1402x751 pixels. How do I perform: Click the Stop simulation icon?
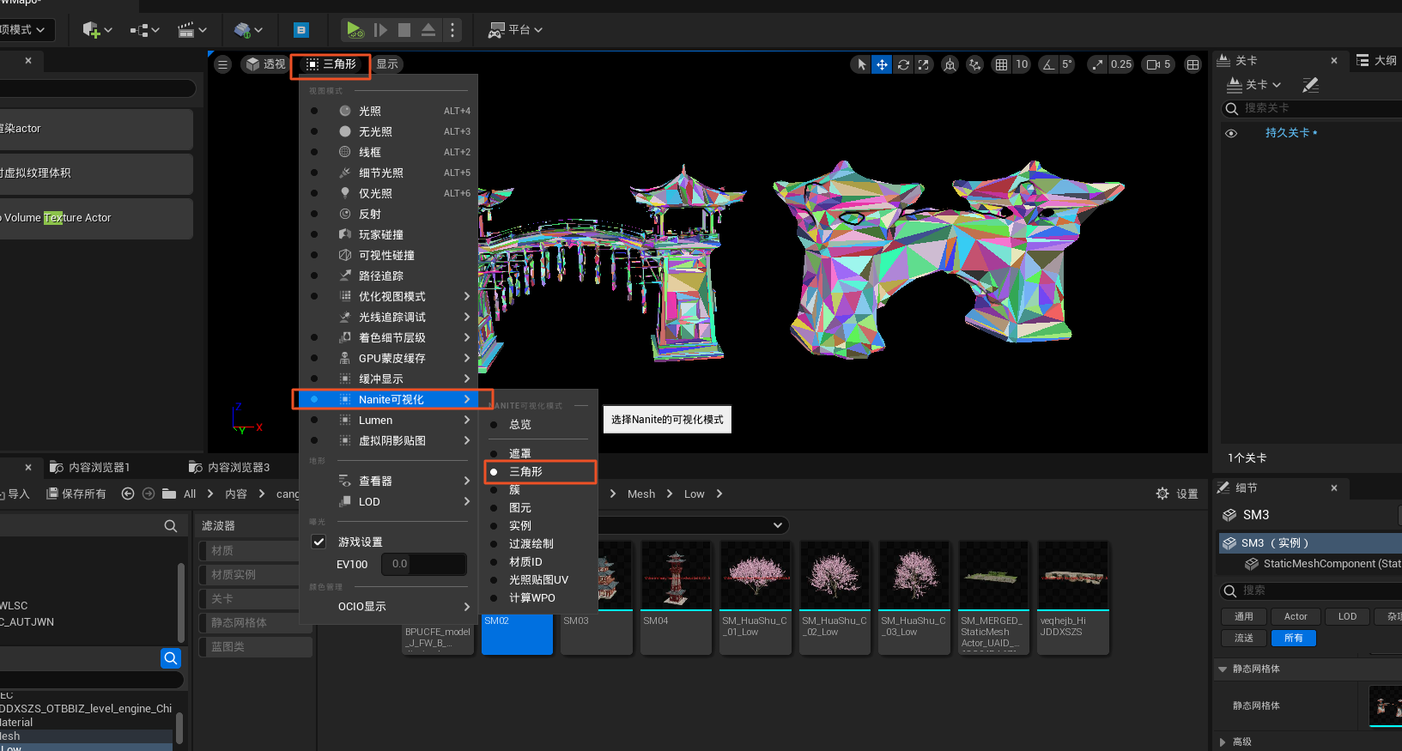404,30
